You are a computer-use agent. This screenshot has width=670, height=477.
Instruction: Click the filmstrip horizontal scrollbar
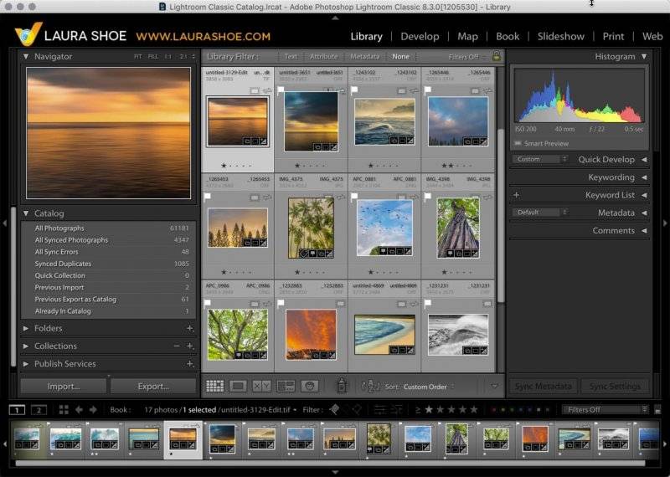click(330, 463)
